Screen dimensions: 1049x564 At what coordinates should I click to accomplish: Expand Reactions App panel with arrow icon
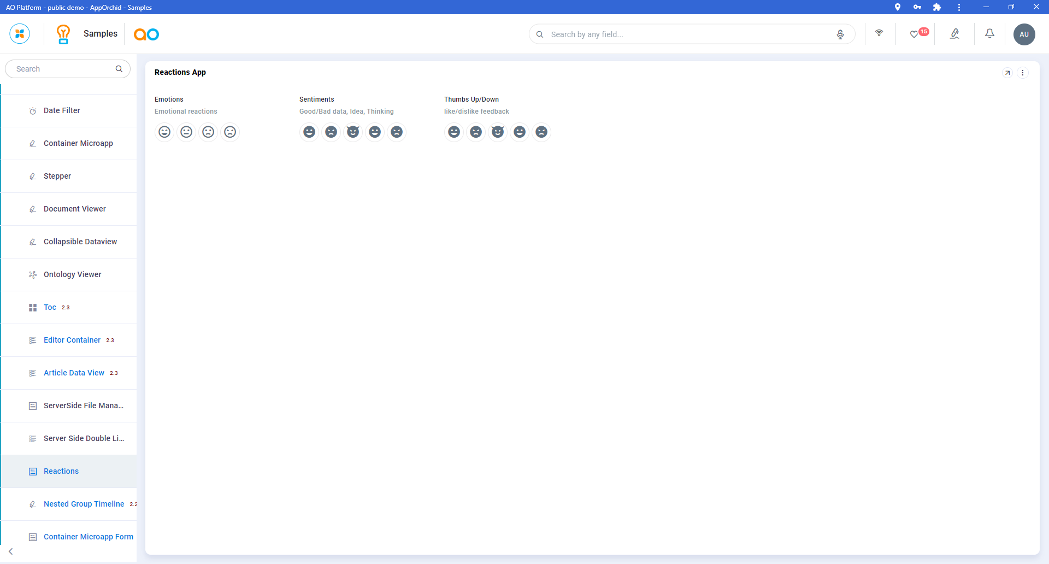point(1007,73)
